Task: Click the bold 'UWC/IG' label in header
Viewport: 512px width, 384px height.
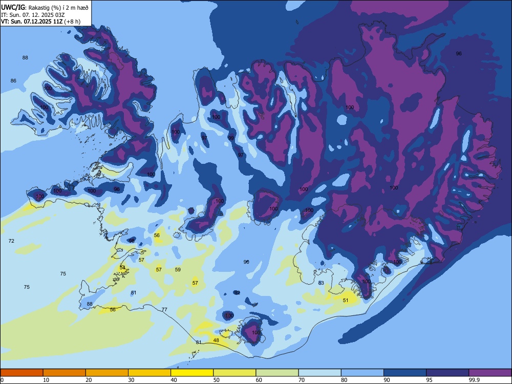Action: click(x=13, y=8)
